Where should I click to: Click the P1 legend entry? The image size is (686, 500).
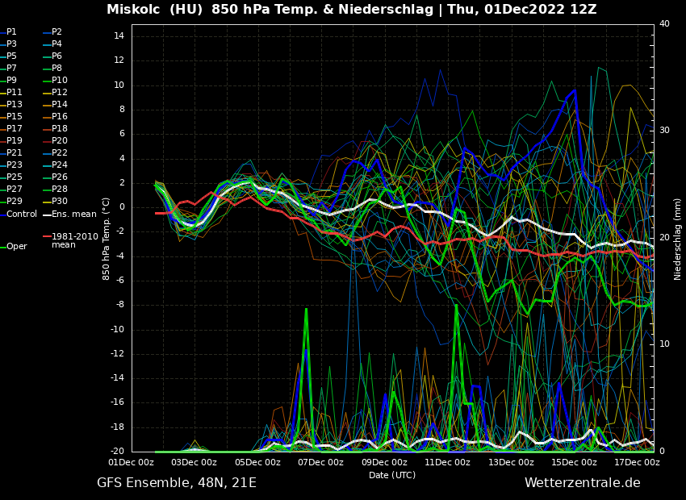(x=11, y=32)
